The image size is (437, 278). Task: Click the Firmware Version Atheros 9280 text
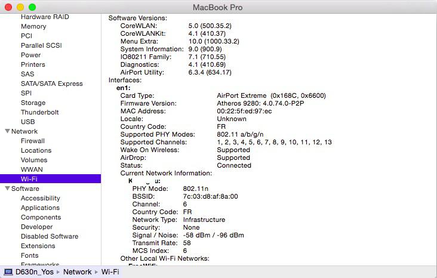(260, 103)
